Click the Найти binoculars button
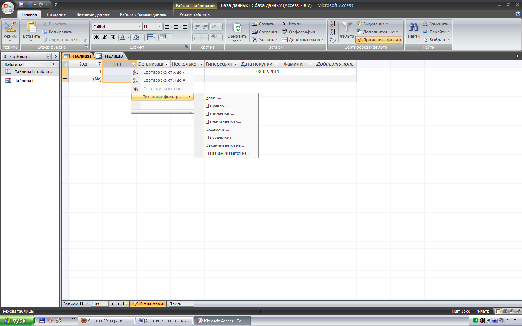522x326 pixels. coord(414,30)
